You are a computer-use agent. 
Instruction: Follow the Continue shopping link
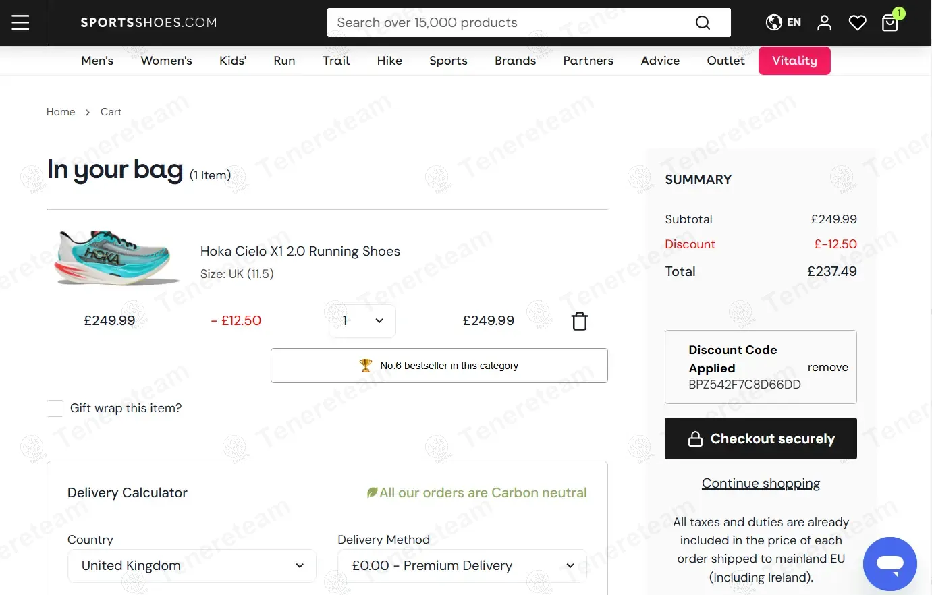click(761, 483)
